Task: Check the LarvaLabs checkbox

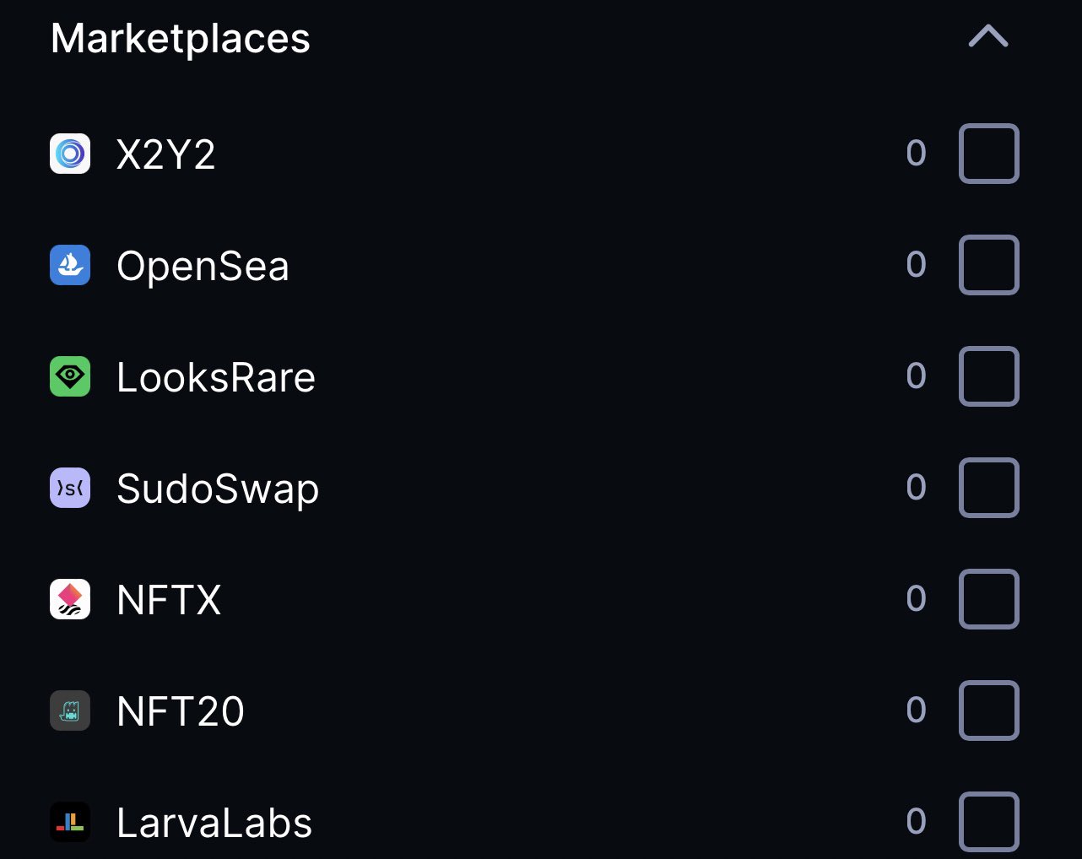Action: 988,822
